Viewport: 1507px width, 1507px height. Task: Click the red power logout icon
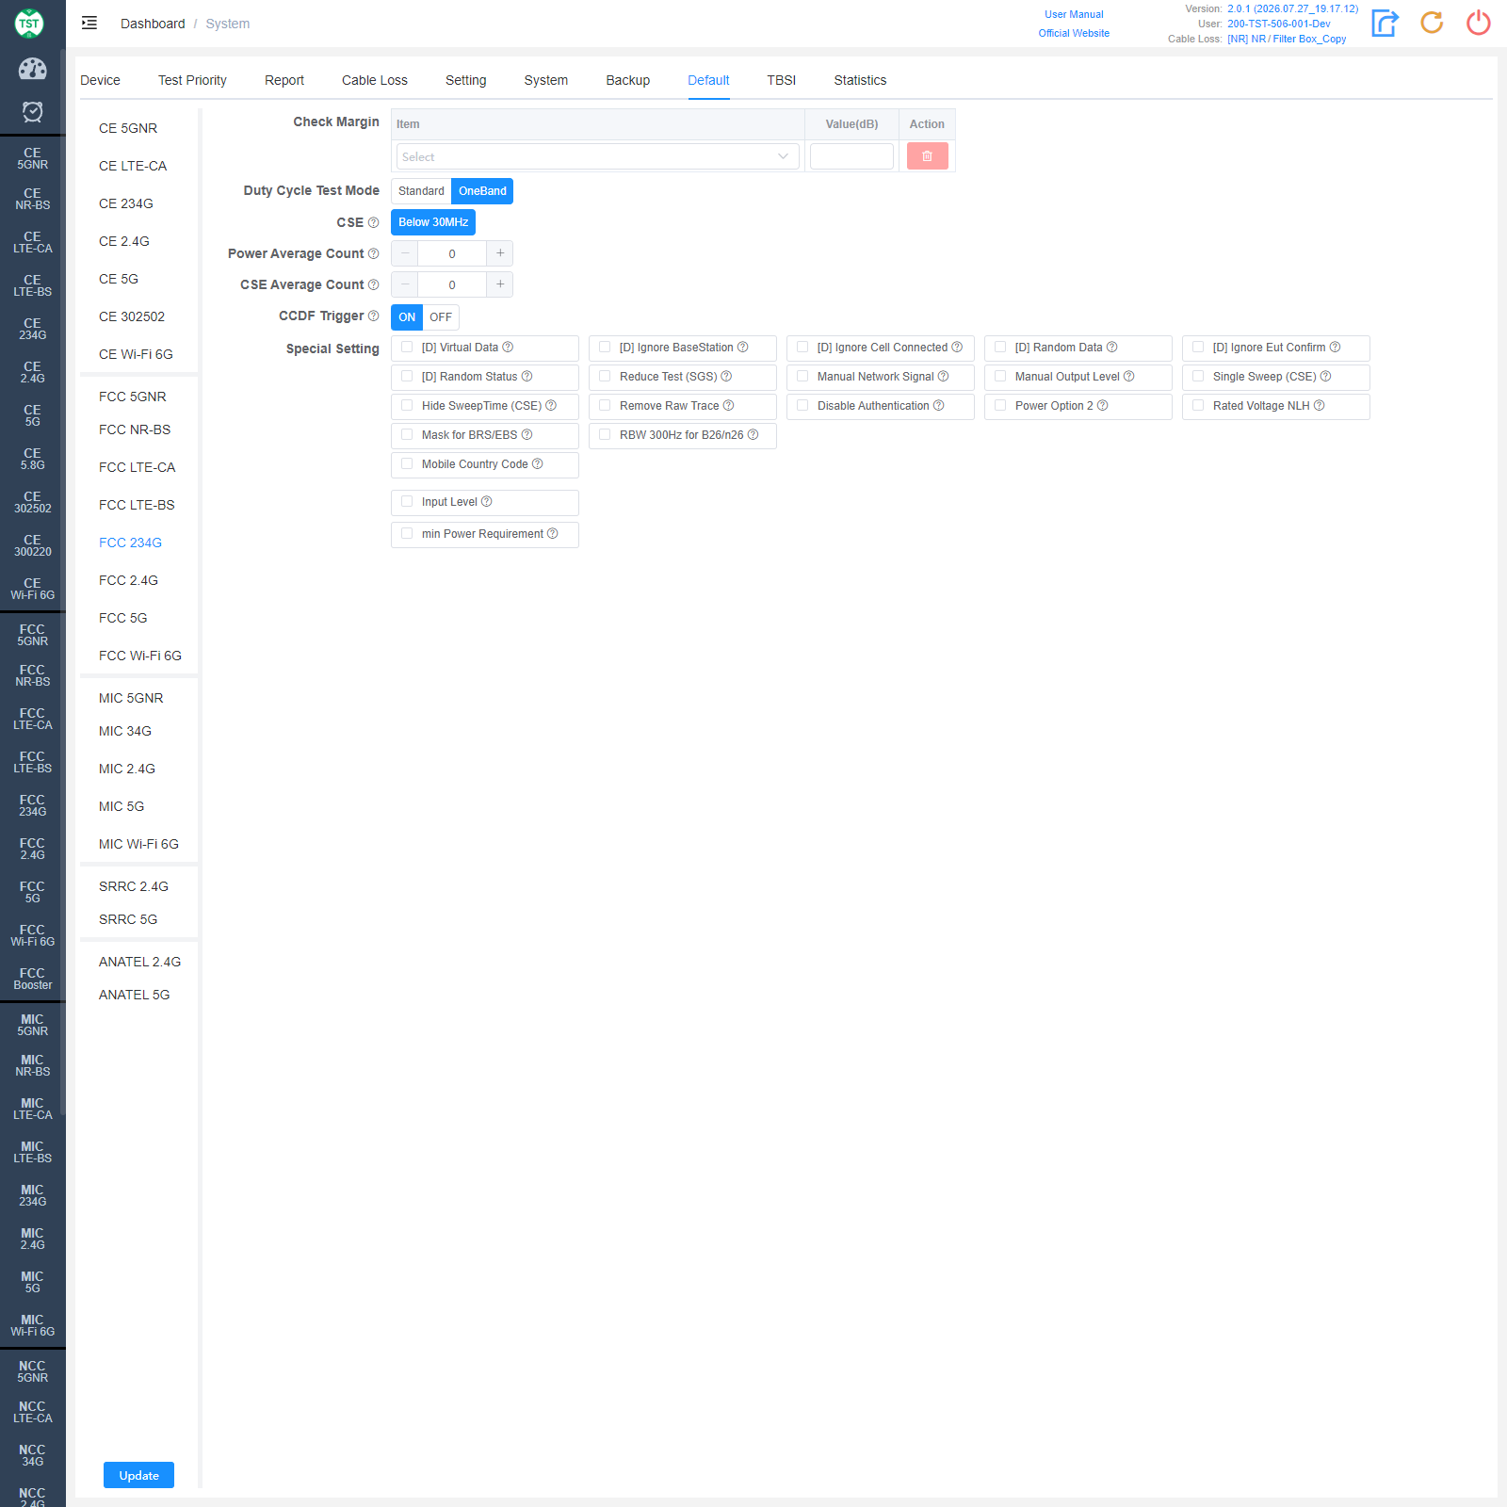coord(1479,23)
